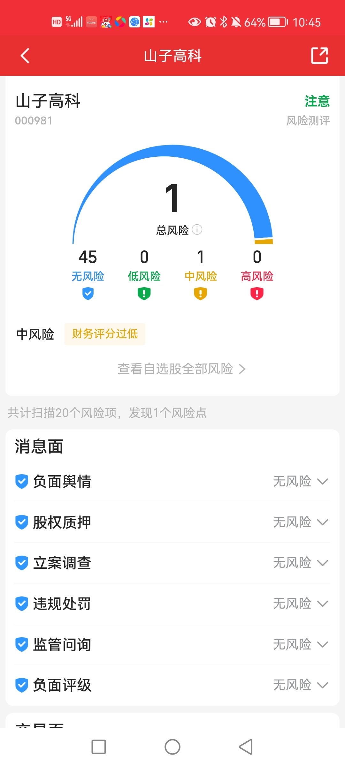
Task: Tap the 45 无风险 count
Action: tap(88, 257)
